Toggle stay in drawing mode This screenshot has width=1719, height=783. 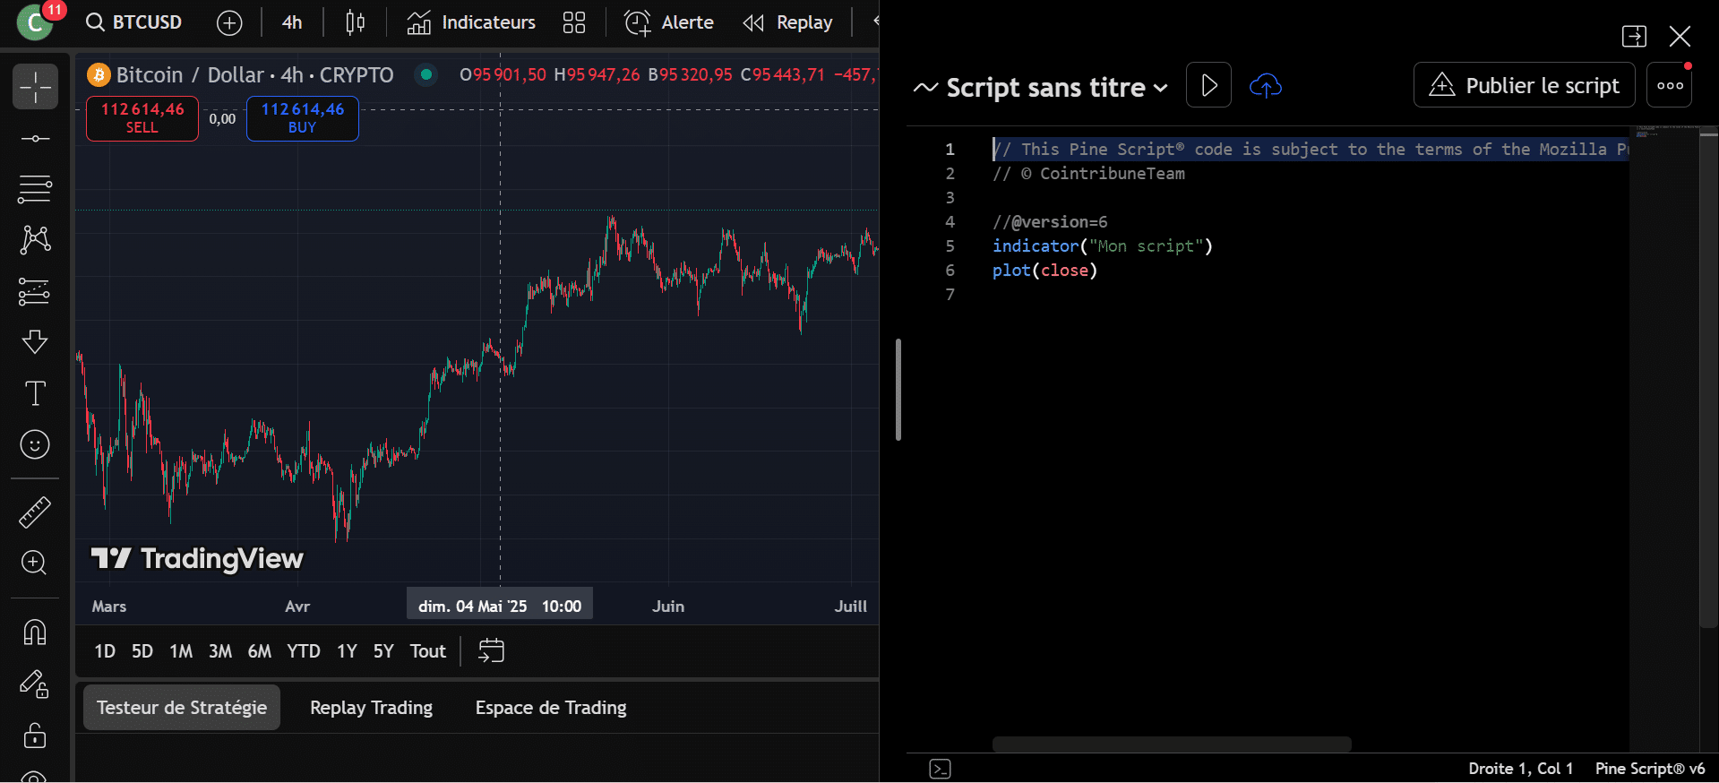coord(35,684)
